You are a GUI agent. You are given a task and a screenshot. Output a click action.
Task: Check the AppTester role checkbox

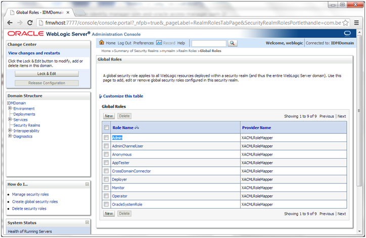pos(106,163)
